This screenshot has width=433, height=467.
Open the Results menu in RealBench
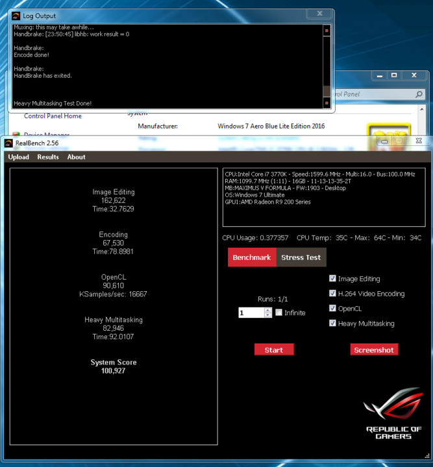pyautogui.click(x=48, y=157)
